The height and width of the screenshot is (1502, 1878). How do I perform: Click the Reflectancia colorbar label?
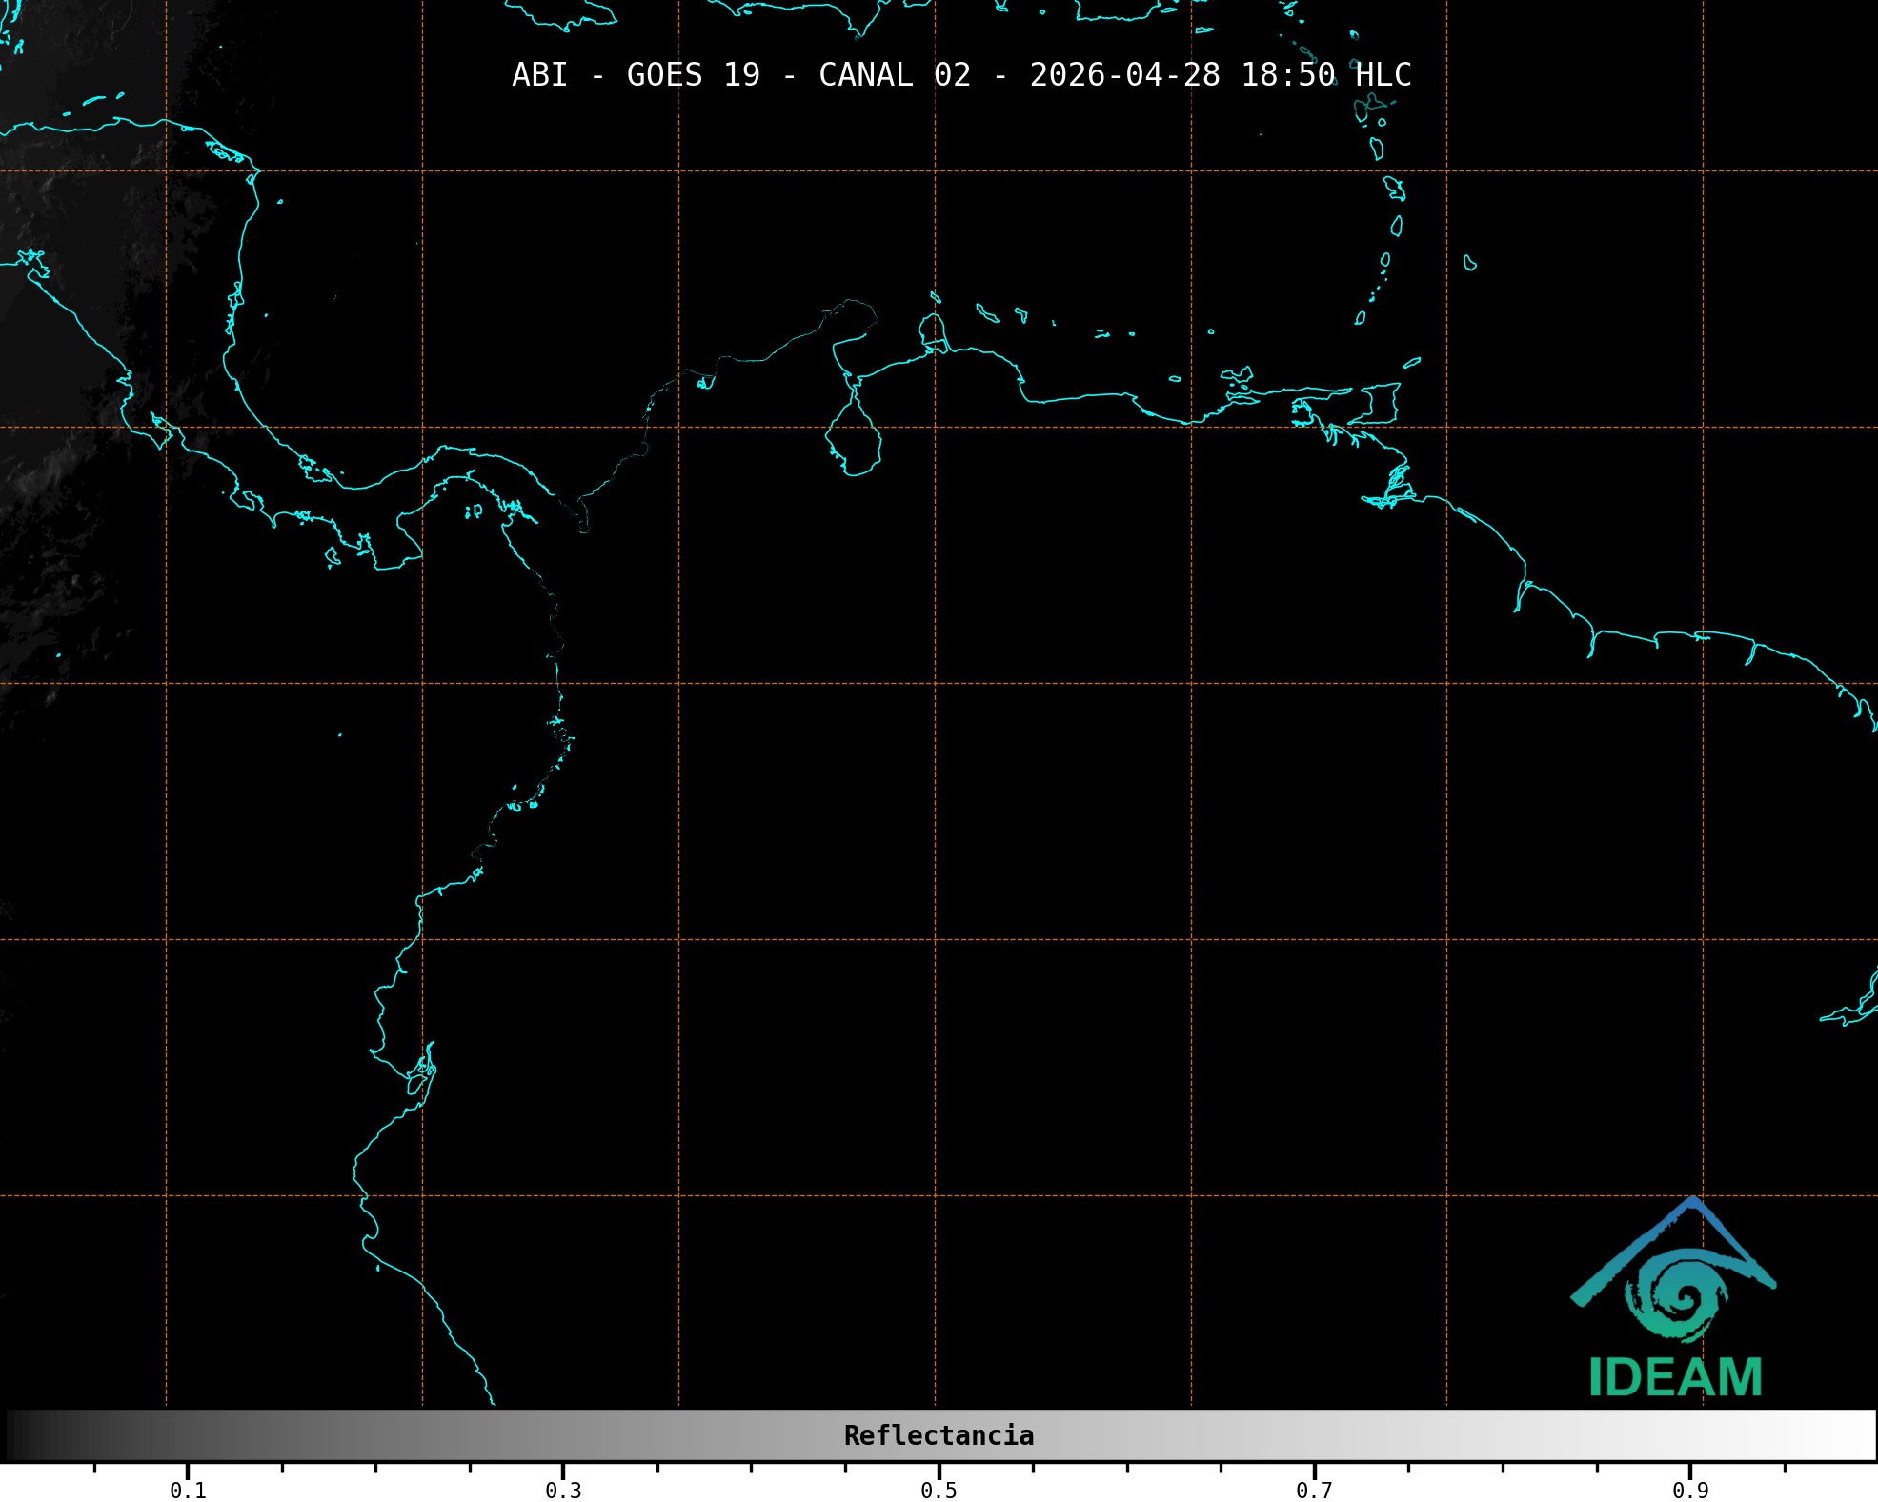[x=939, y=1435]
